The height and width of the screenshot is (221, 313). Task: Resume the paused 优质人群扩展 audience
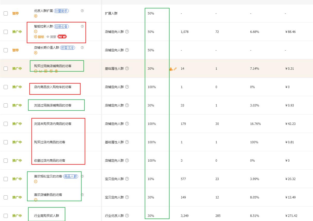click(x=36, y=15)
